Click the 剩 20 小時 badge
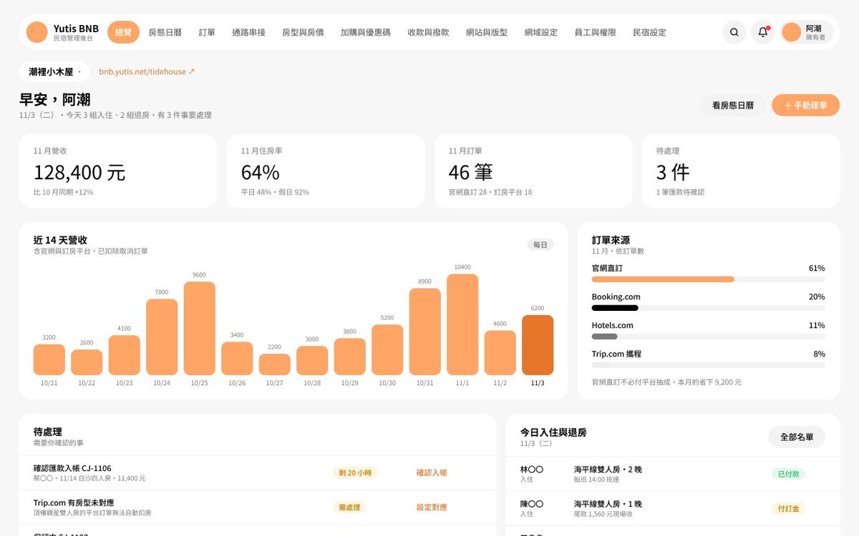Screen dimensions: 859x536 tap(355, 472)
